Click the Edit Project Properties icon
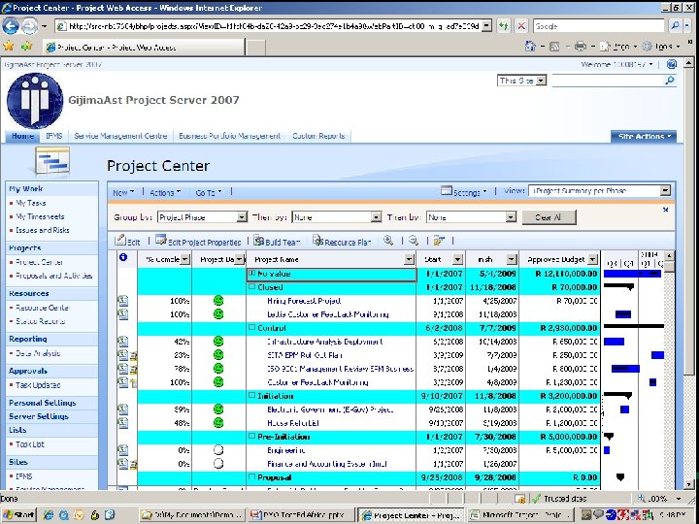The height and width of the screenshot is (524, 699). pos(160,240)
